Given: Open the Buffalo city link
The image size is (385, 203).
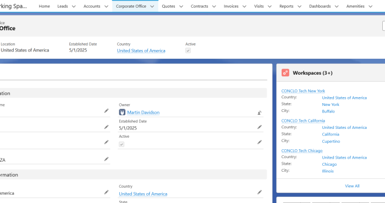Looking at the screenshot, I should 328,111.
